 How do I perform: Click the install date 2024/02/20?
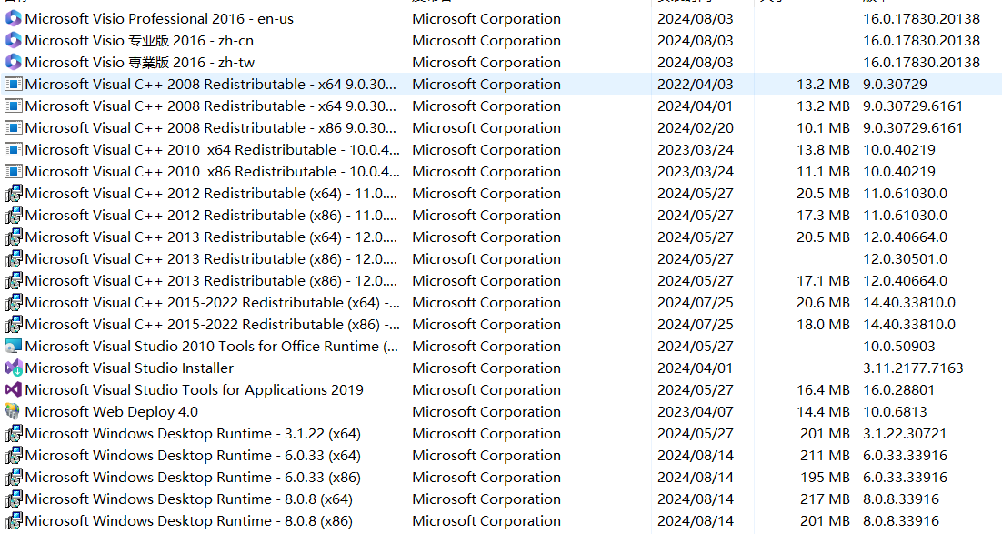[x=696, y=127]
